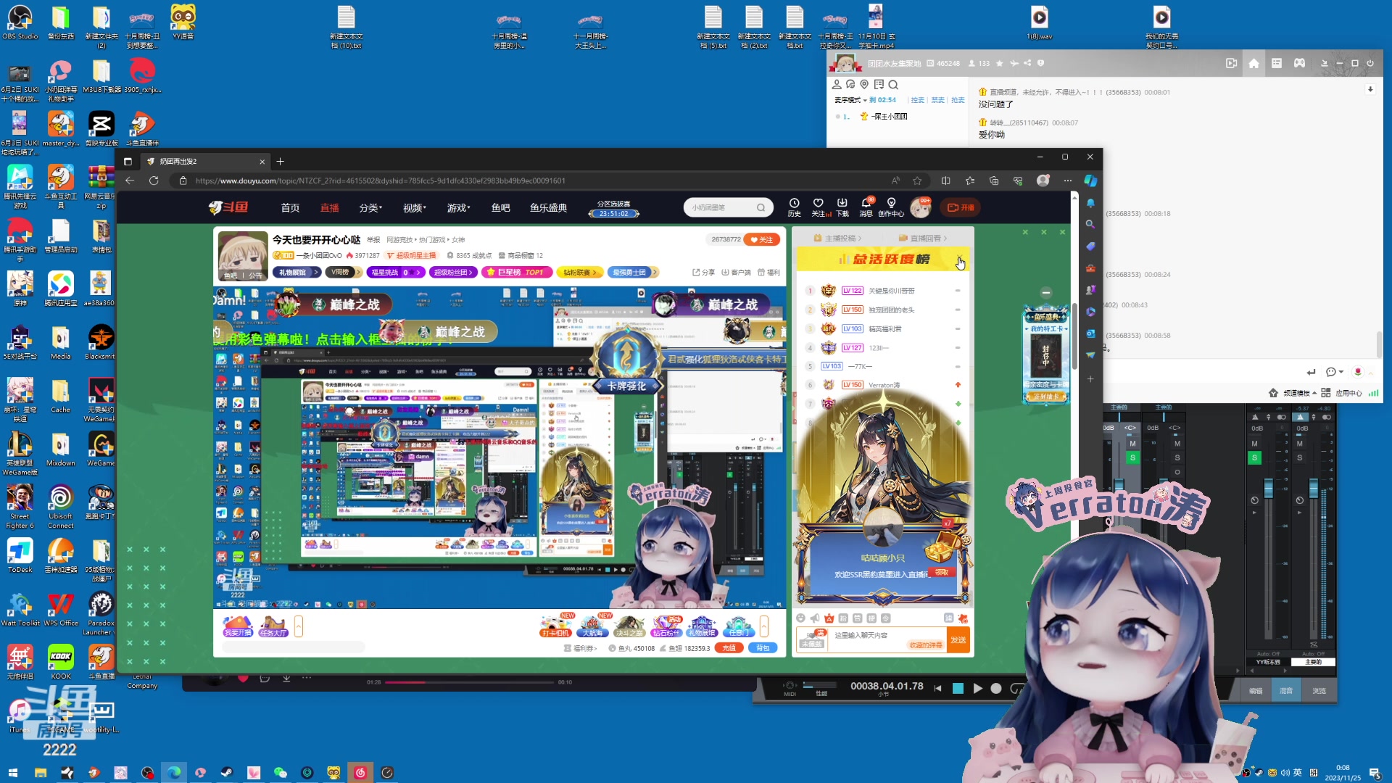Open Steam from the taskbar
The height and width of the screenshot is (783, 1392).
[x=226, y=773]
